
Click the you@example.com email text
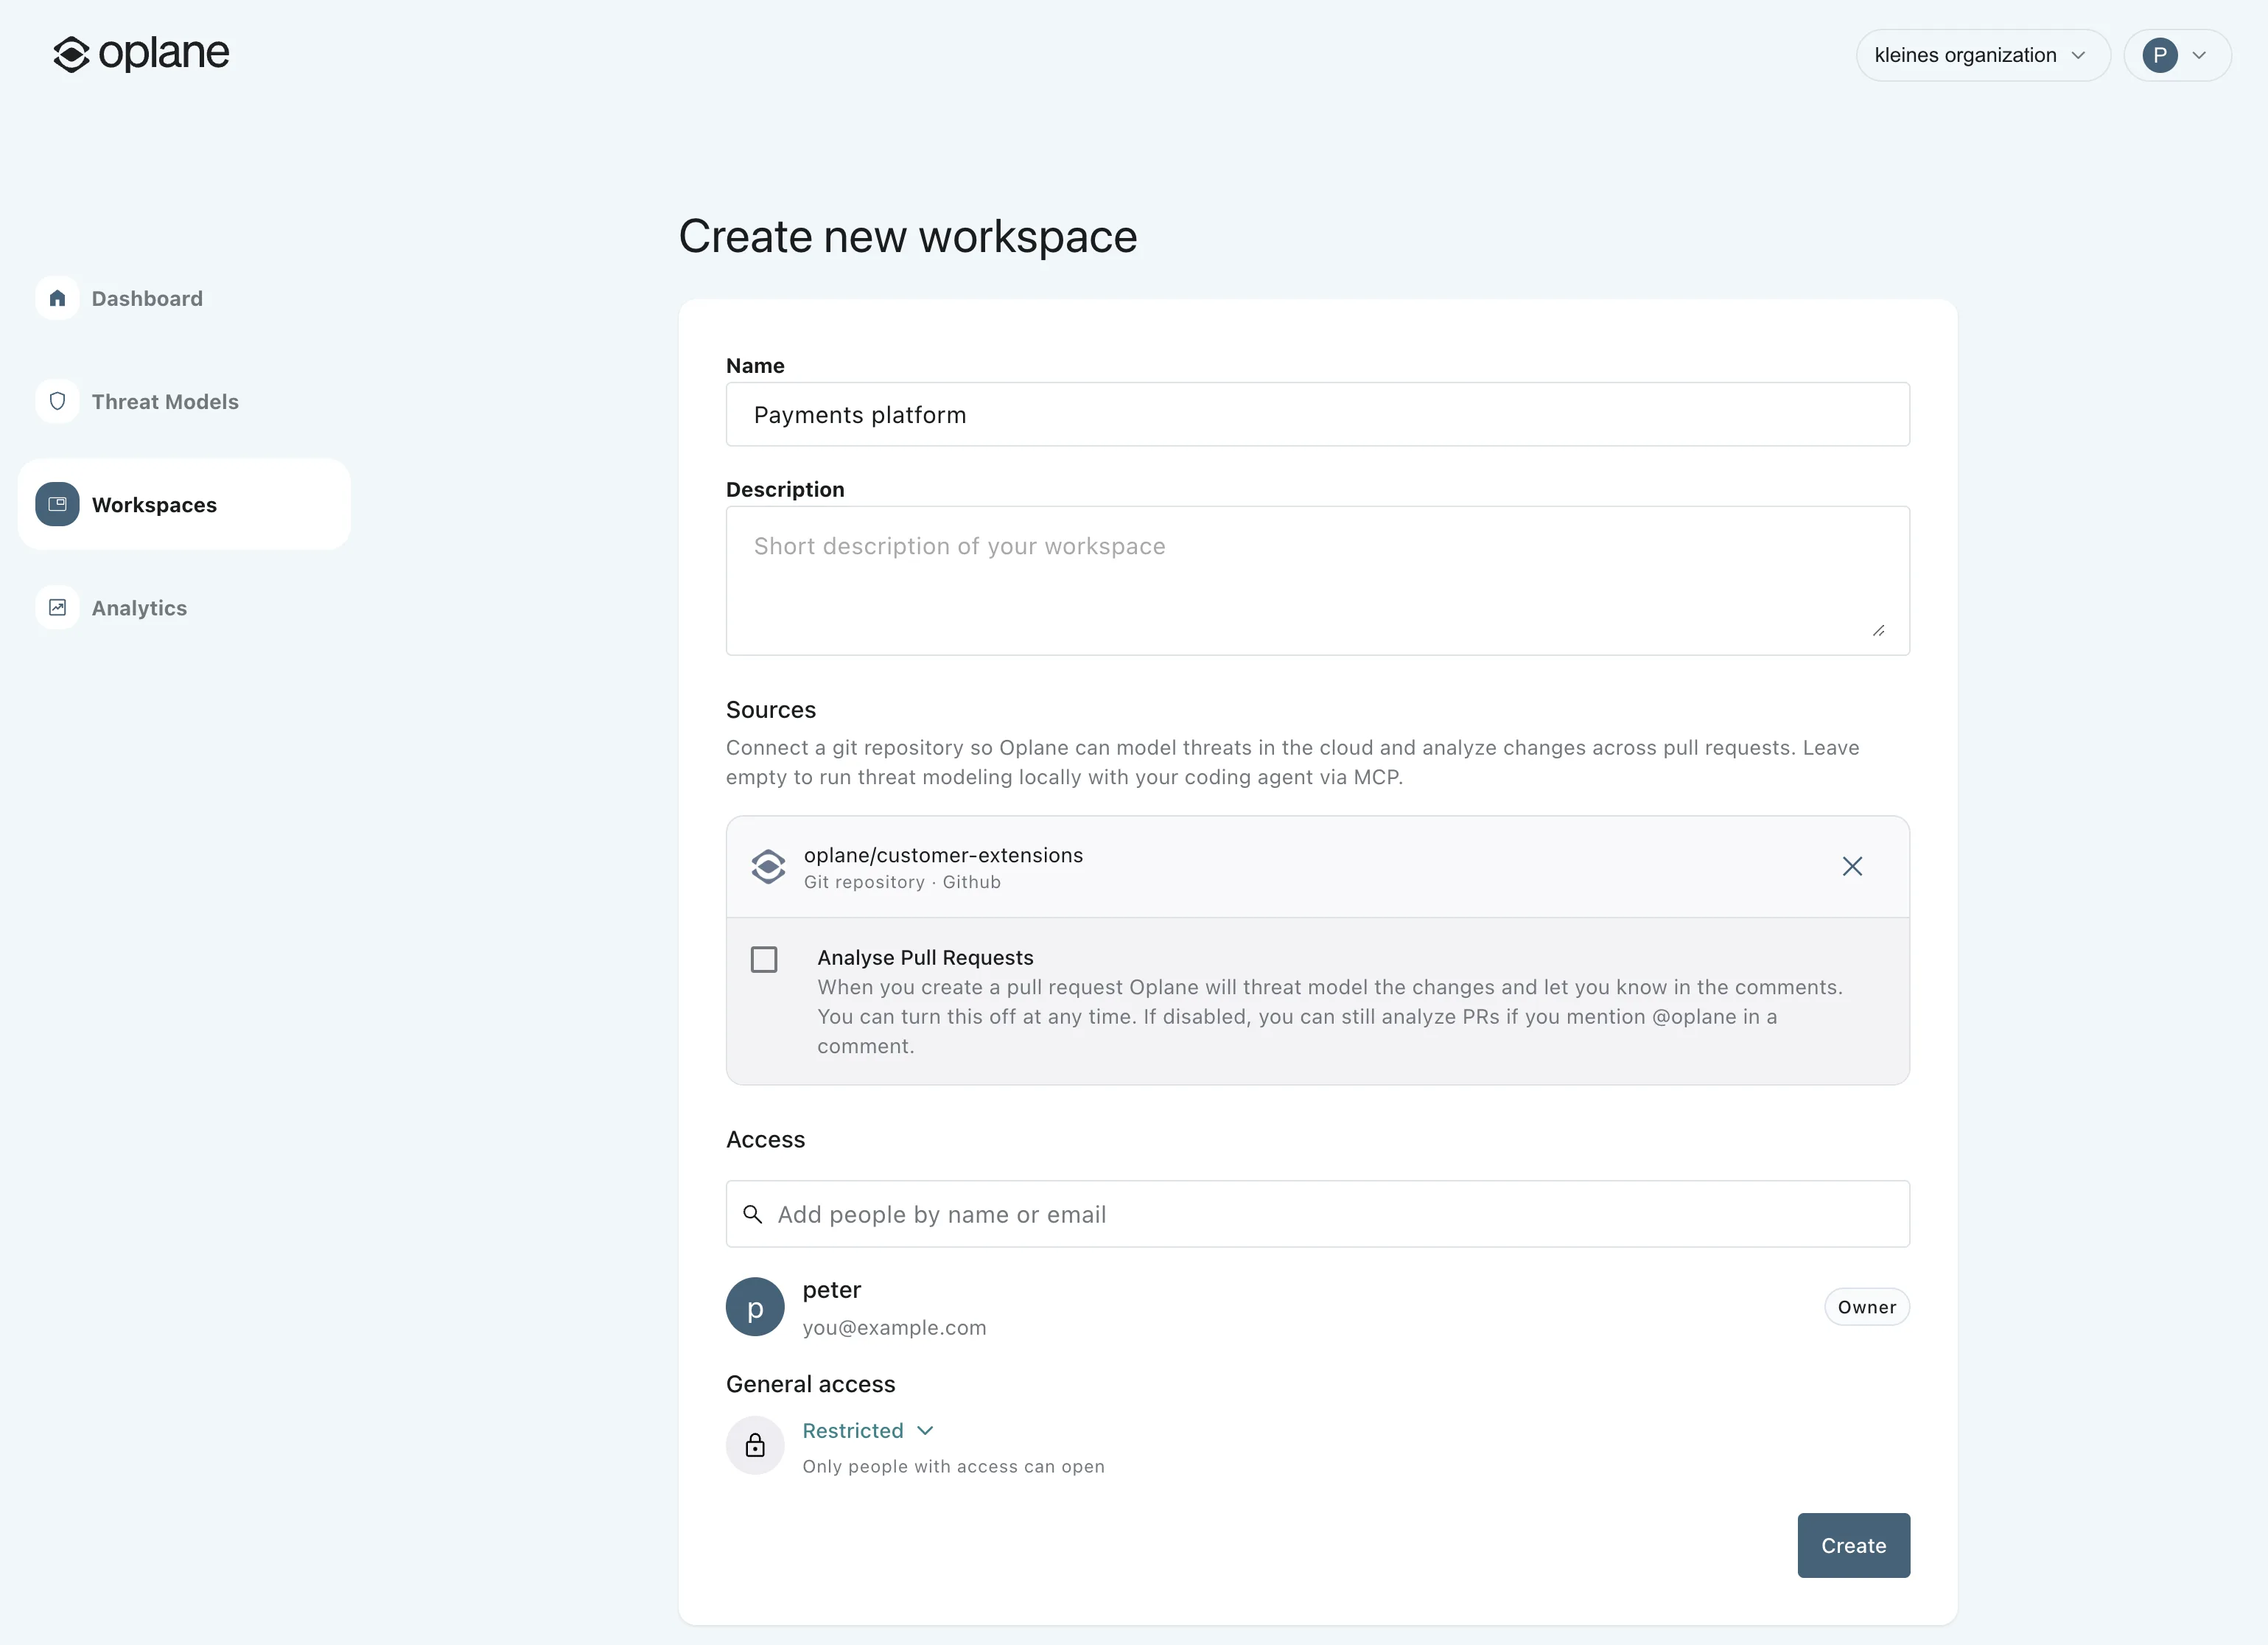(x=894, y=1328)
